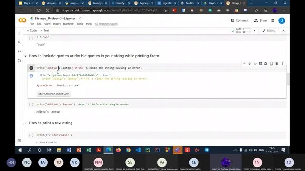Show the +106 more participants
This screenshot has width=305, height=171.
coord(11,162)
